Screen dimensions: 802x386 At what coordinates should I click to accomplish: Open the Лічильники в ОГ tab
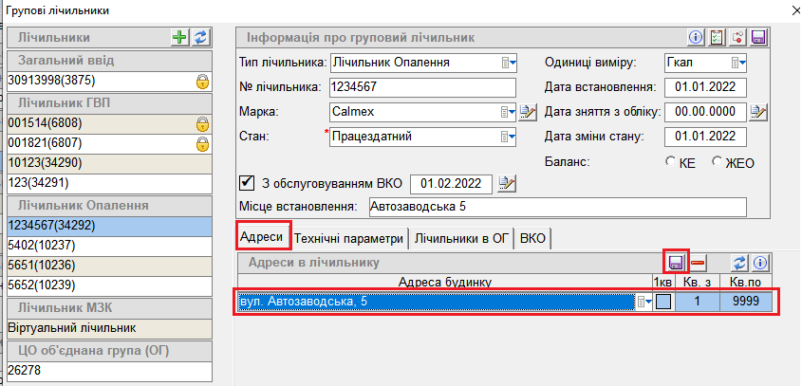coord(461,238)
